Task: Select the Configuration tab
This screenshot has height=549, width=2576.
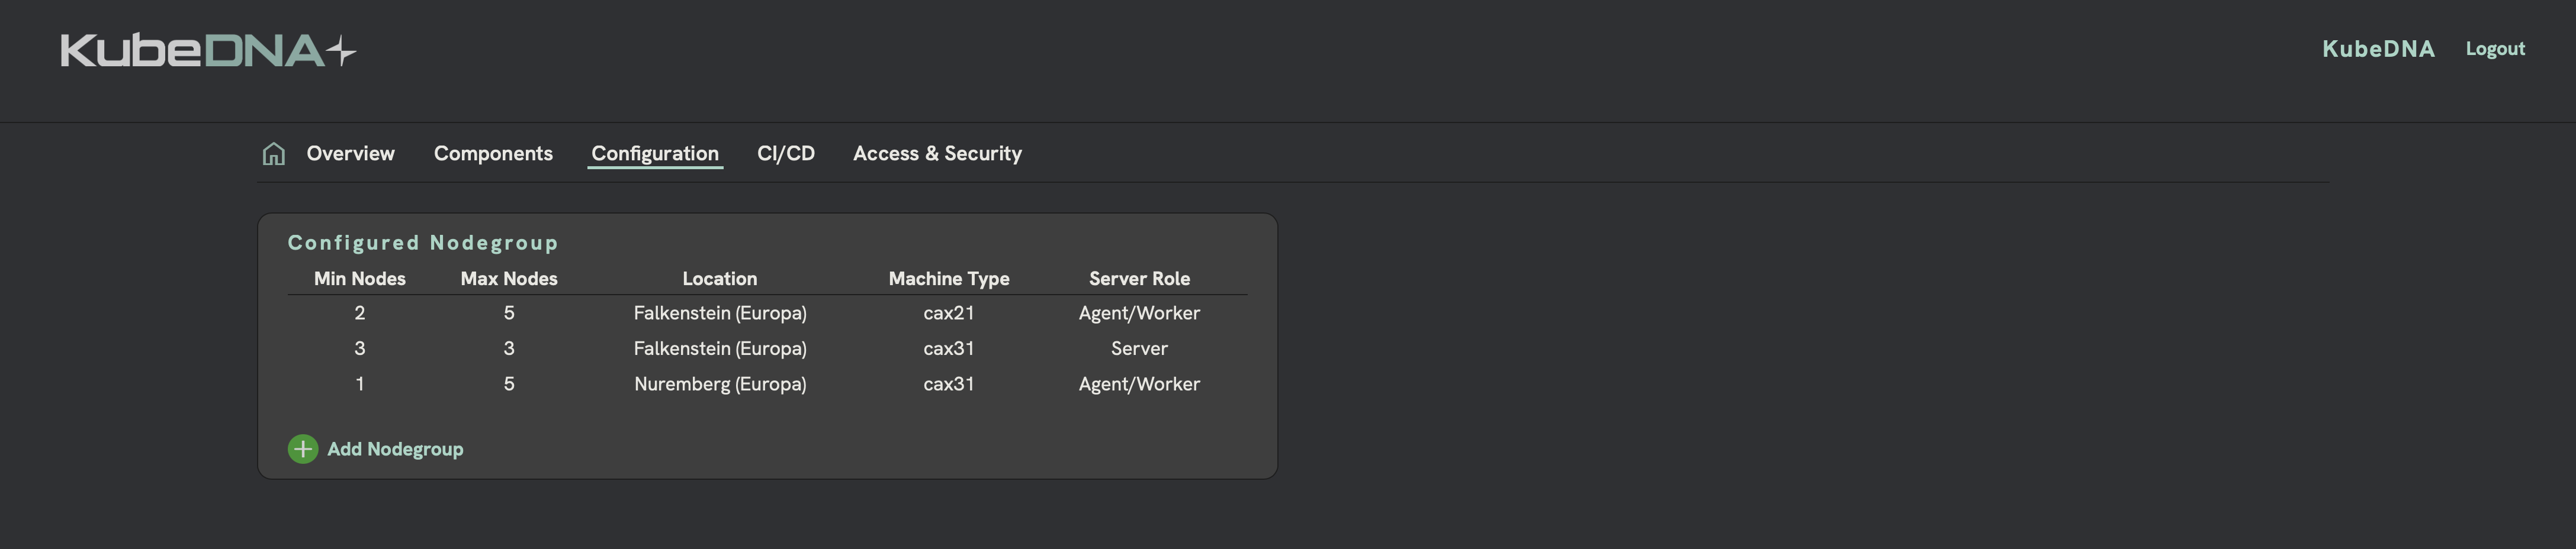Action: [x=655, y=153]
